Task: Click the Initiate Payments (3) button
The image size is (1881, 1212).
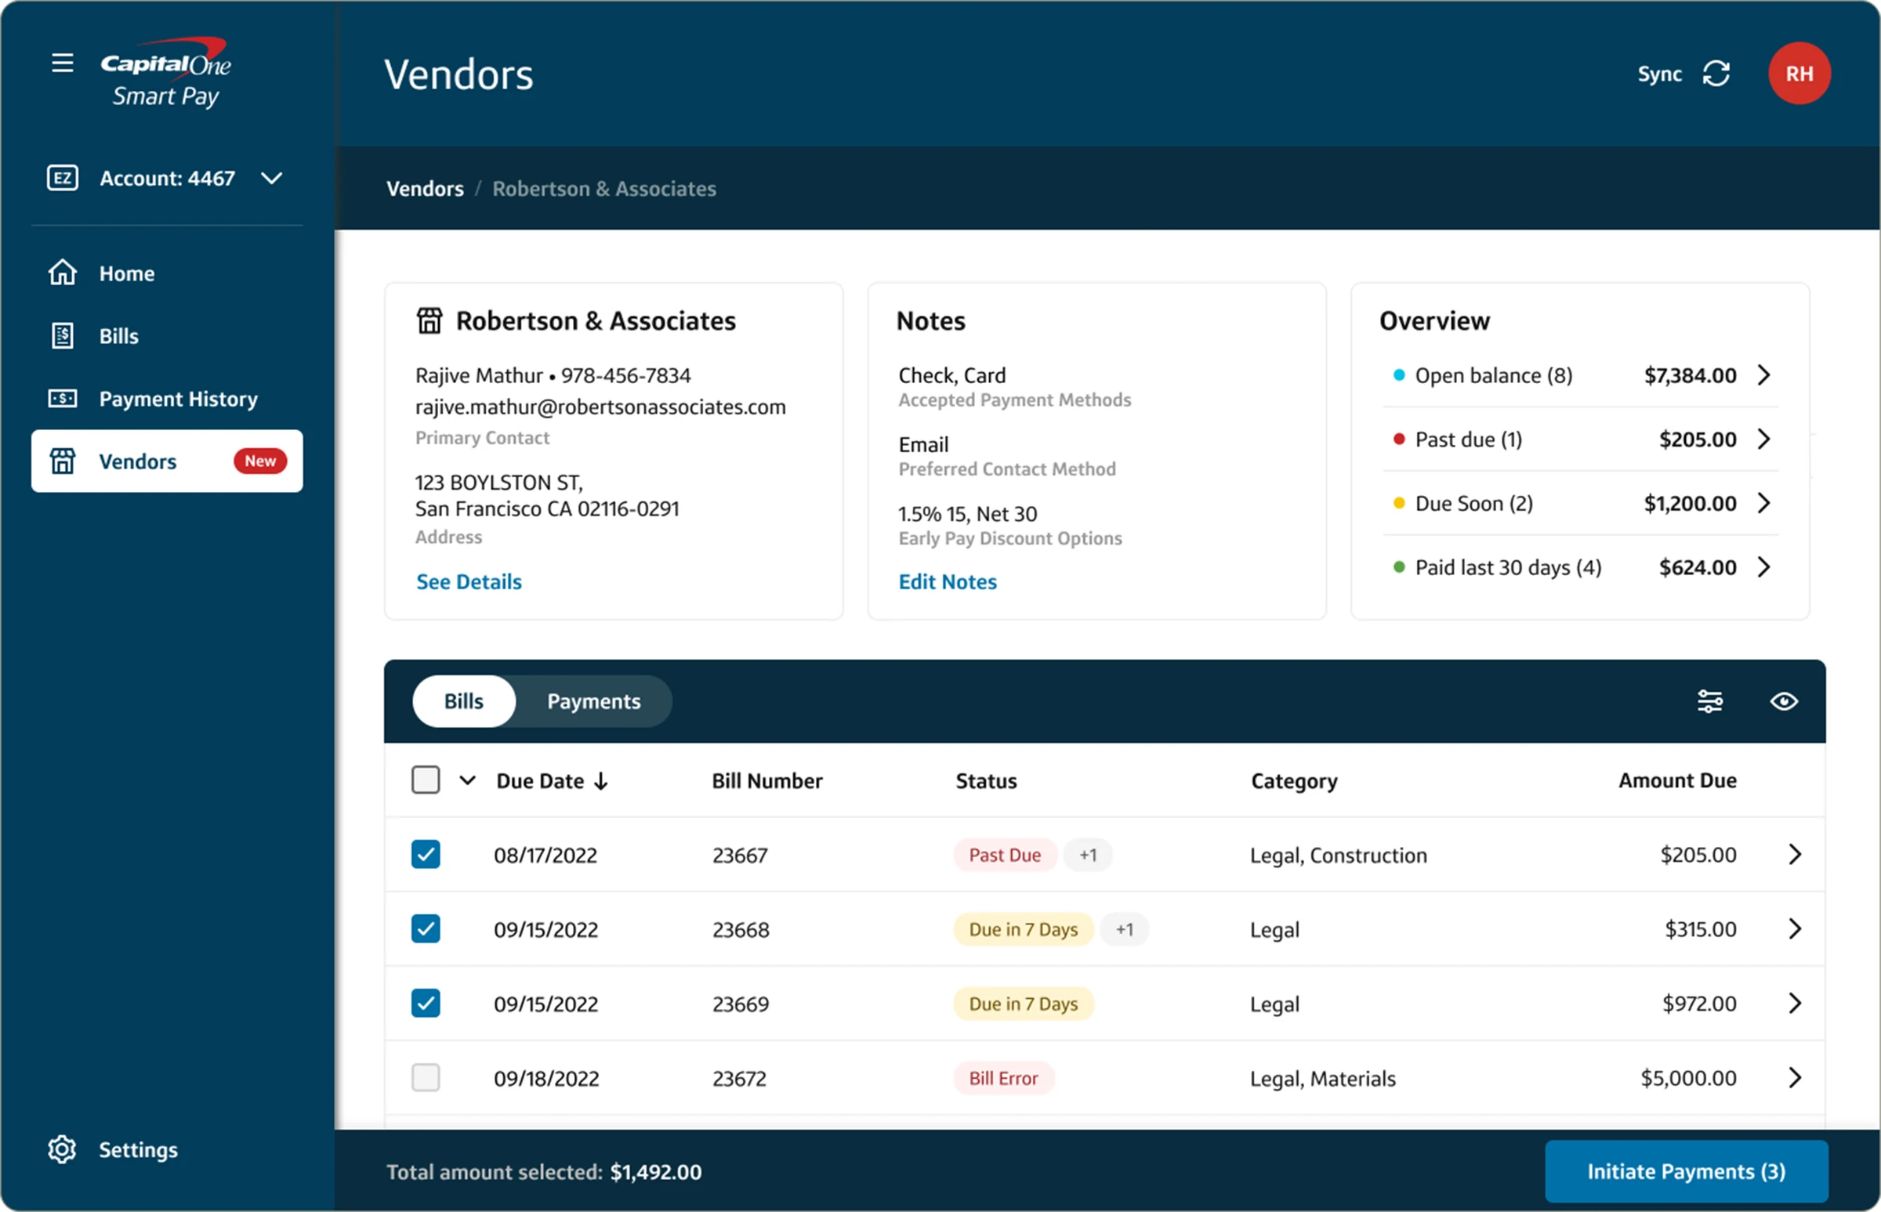Action: [x=1686, y=1171]
